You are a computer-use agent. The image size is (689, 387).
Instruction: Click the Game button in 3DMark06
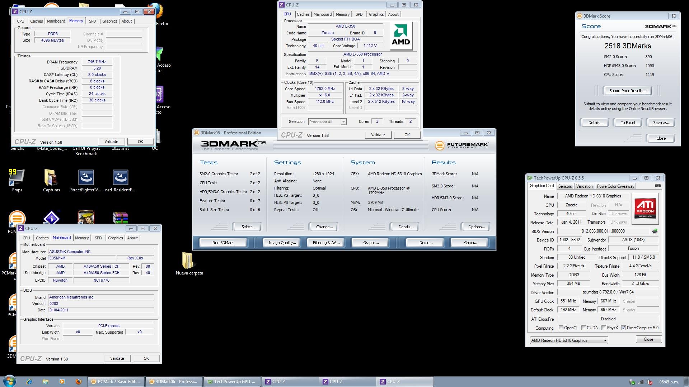(470, 243)
